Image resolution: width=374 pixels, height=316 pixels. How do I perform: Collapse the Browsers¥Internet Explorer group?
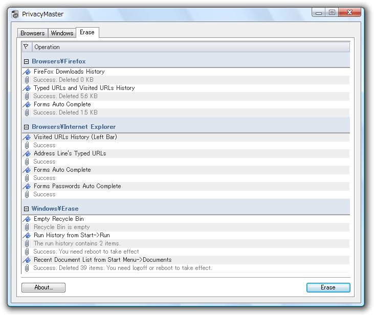pos(26,127)
